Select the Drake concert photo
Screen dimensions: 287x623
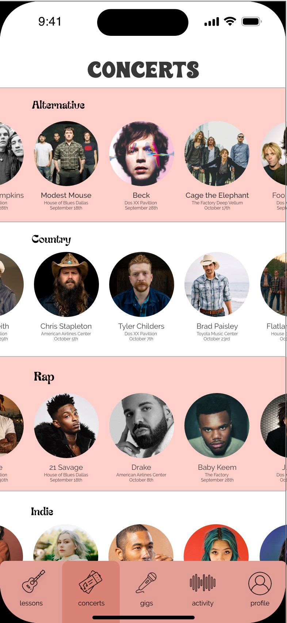[141, 426]
